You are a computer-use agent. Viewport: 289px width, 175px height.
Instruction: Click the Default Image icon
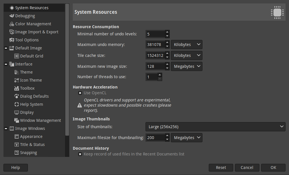(x=12, y=48)
